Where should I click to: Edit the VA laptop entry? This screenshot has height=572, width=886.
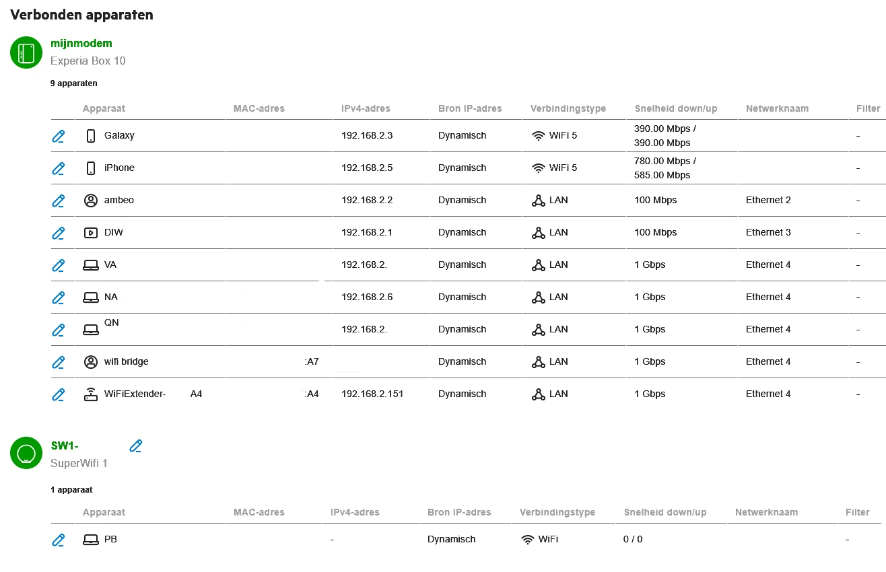tap(59, 265)
